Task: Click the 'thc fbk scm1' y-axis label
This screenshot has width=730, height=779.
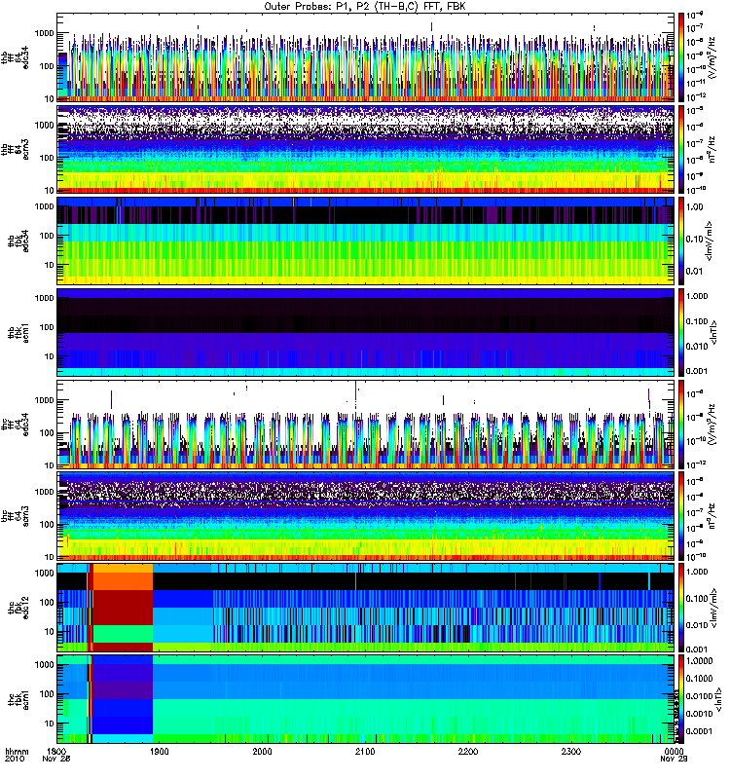Action: point(17,699)
